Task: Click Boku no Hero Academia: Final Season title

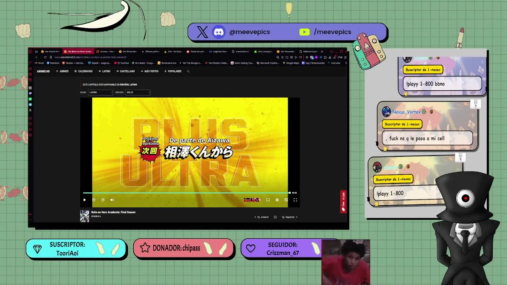Action: (x=113, y=212)
